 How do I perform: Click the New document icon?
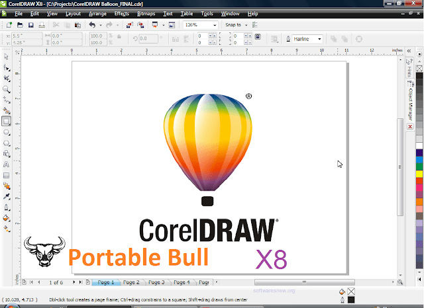pyautogui.click(x=9, y=25)
